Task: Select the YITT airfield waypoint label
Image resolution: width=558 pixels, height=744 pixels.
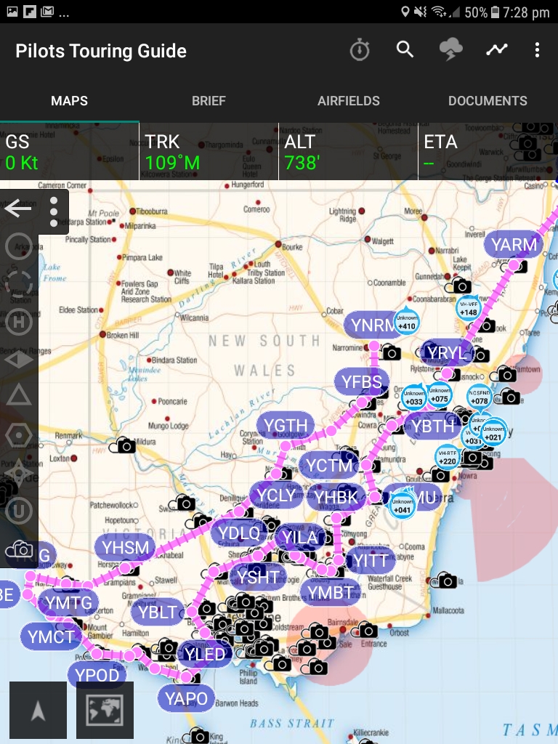Action: click(x=371, y=560)
